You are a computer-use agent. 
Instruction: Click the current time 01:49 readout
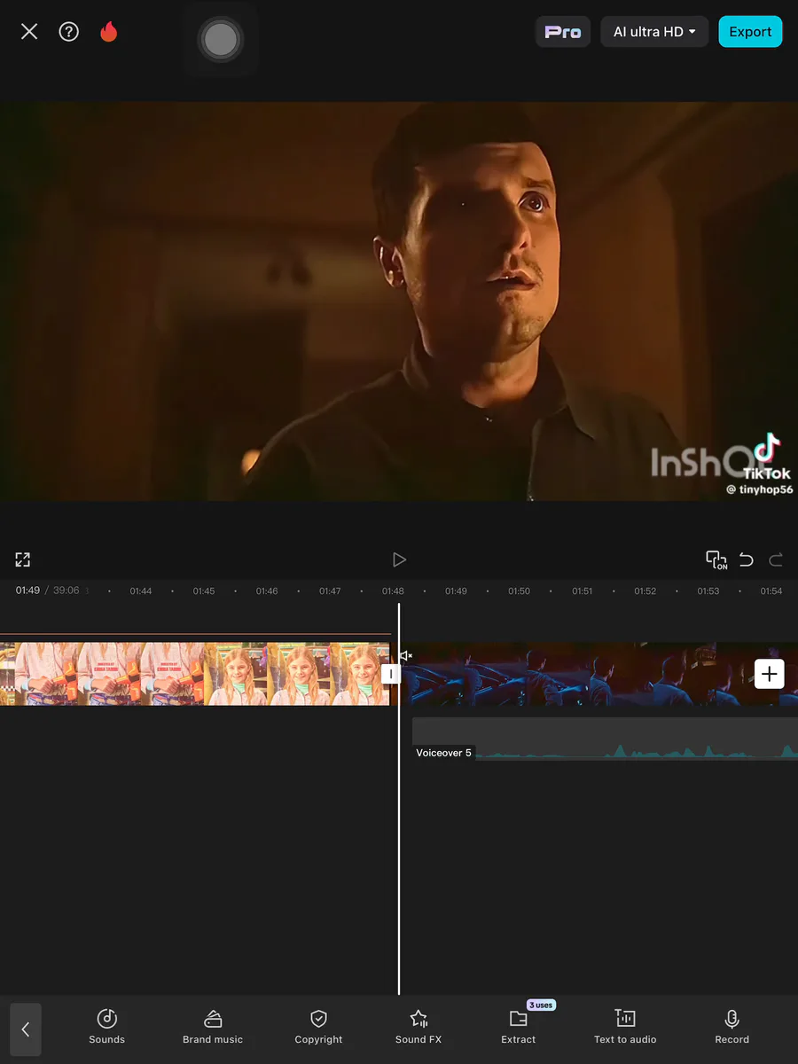click(x=27, y=590)
